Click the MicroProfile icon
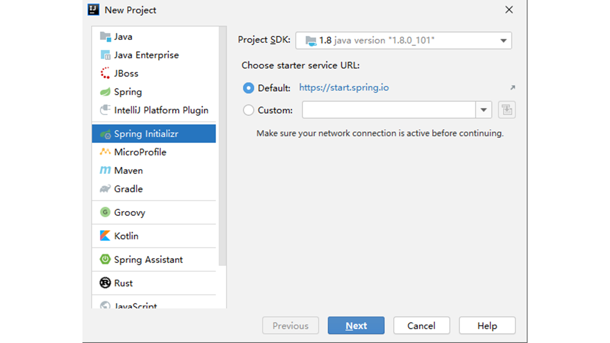The image size is (610, 343). [x=105, y=152]
